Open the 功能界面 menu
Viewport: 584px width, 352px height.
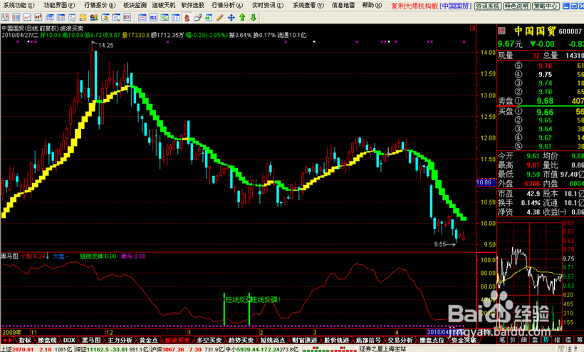pyautogui.click(x=59, y=5)
